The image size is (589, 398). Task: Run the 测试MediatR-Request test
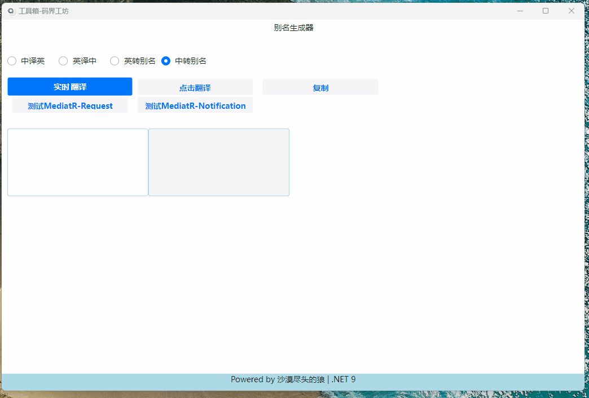69,105
